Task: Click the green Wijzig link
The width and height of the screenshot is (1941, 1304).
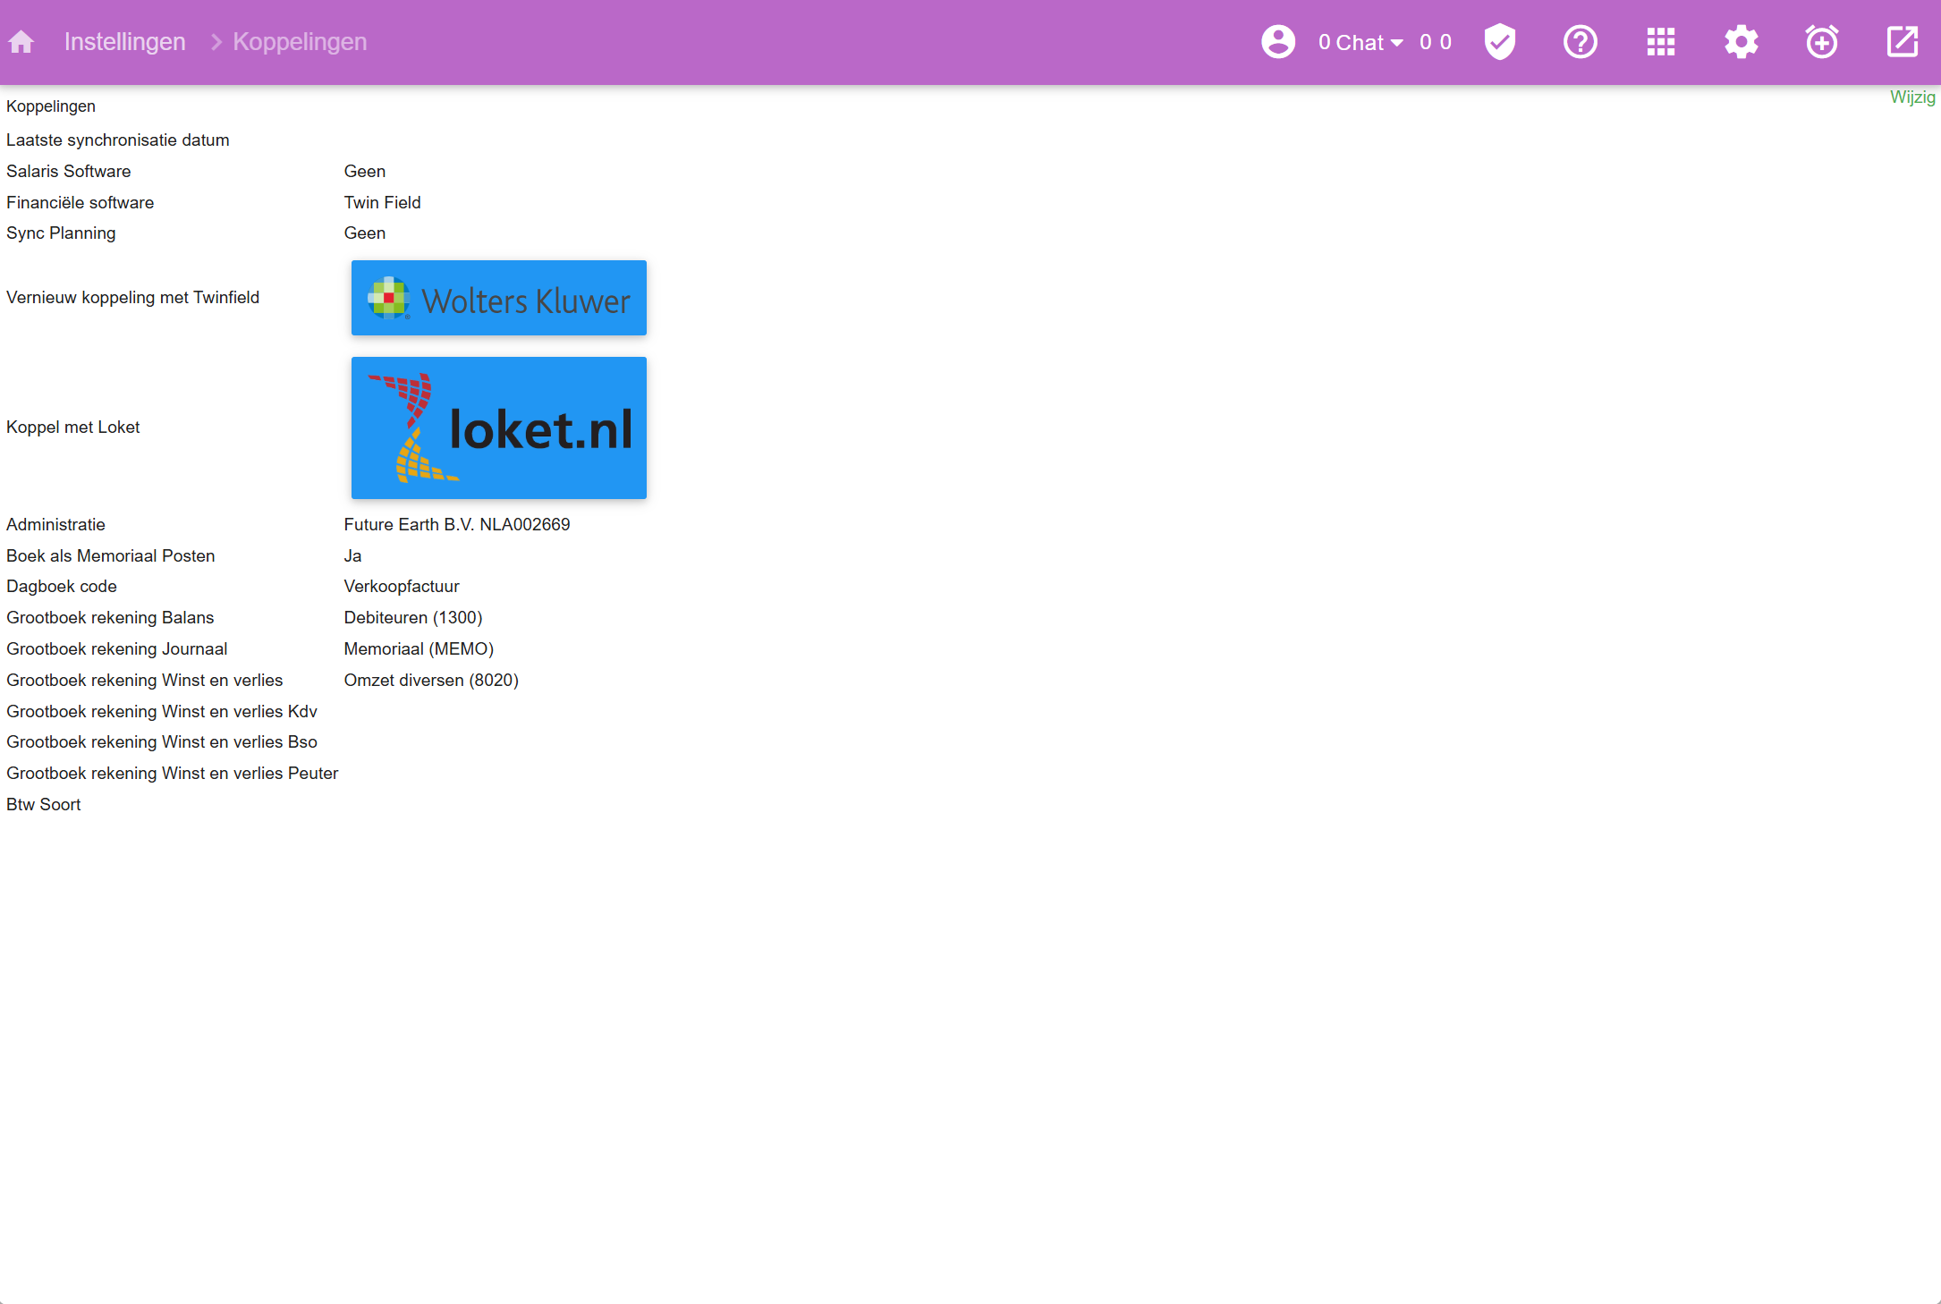Action: [1912, 97]
